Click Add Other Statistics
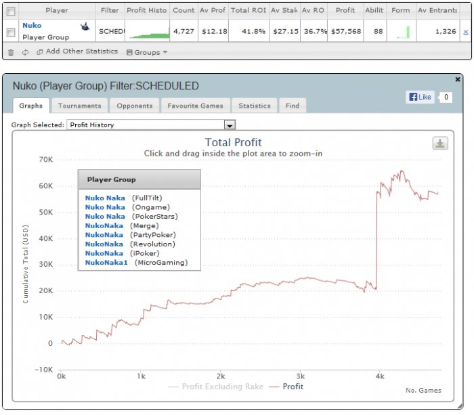The image size is (474, 415). pos(77,51)
